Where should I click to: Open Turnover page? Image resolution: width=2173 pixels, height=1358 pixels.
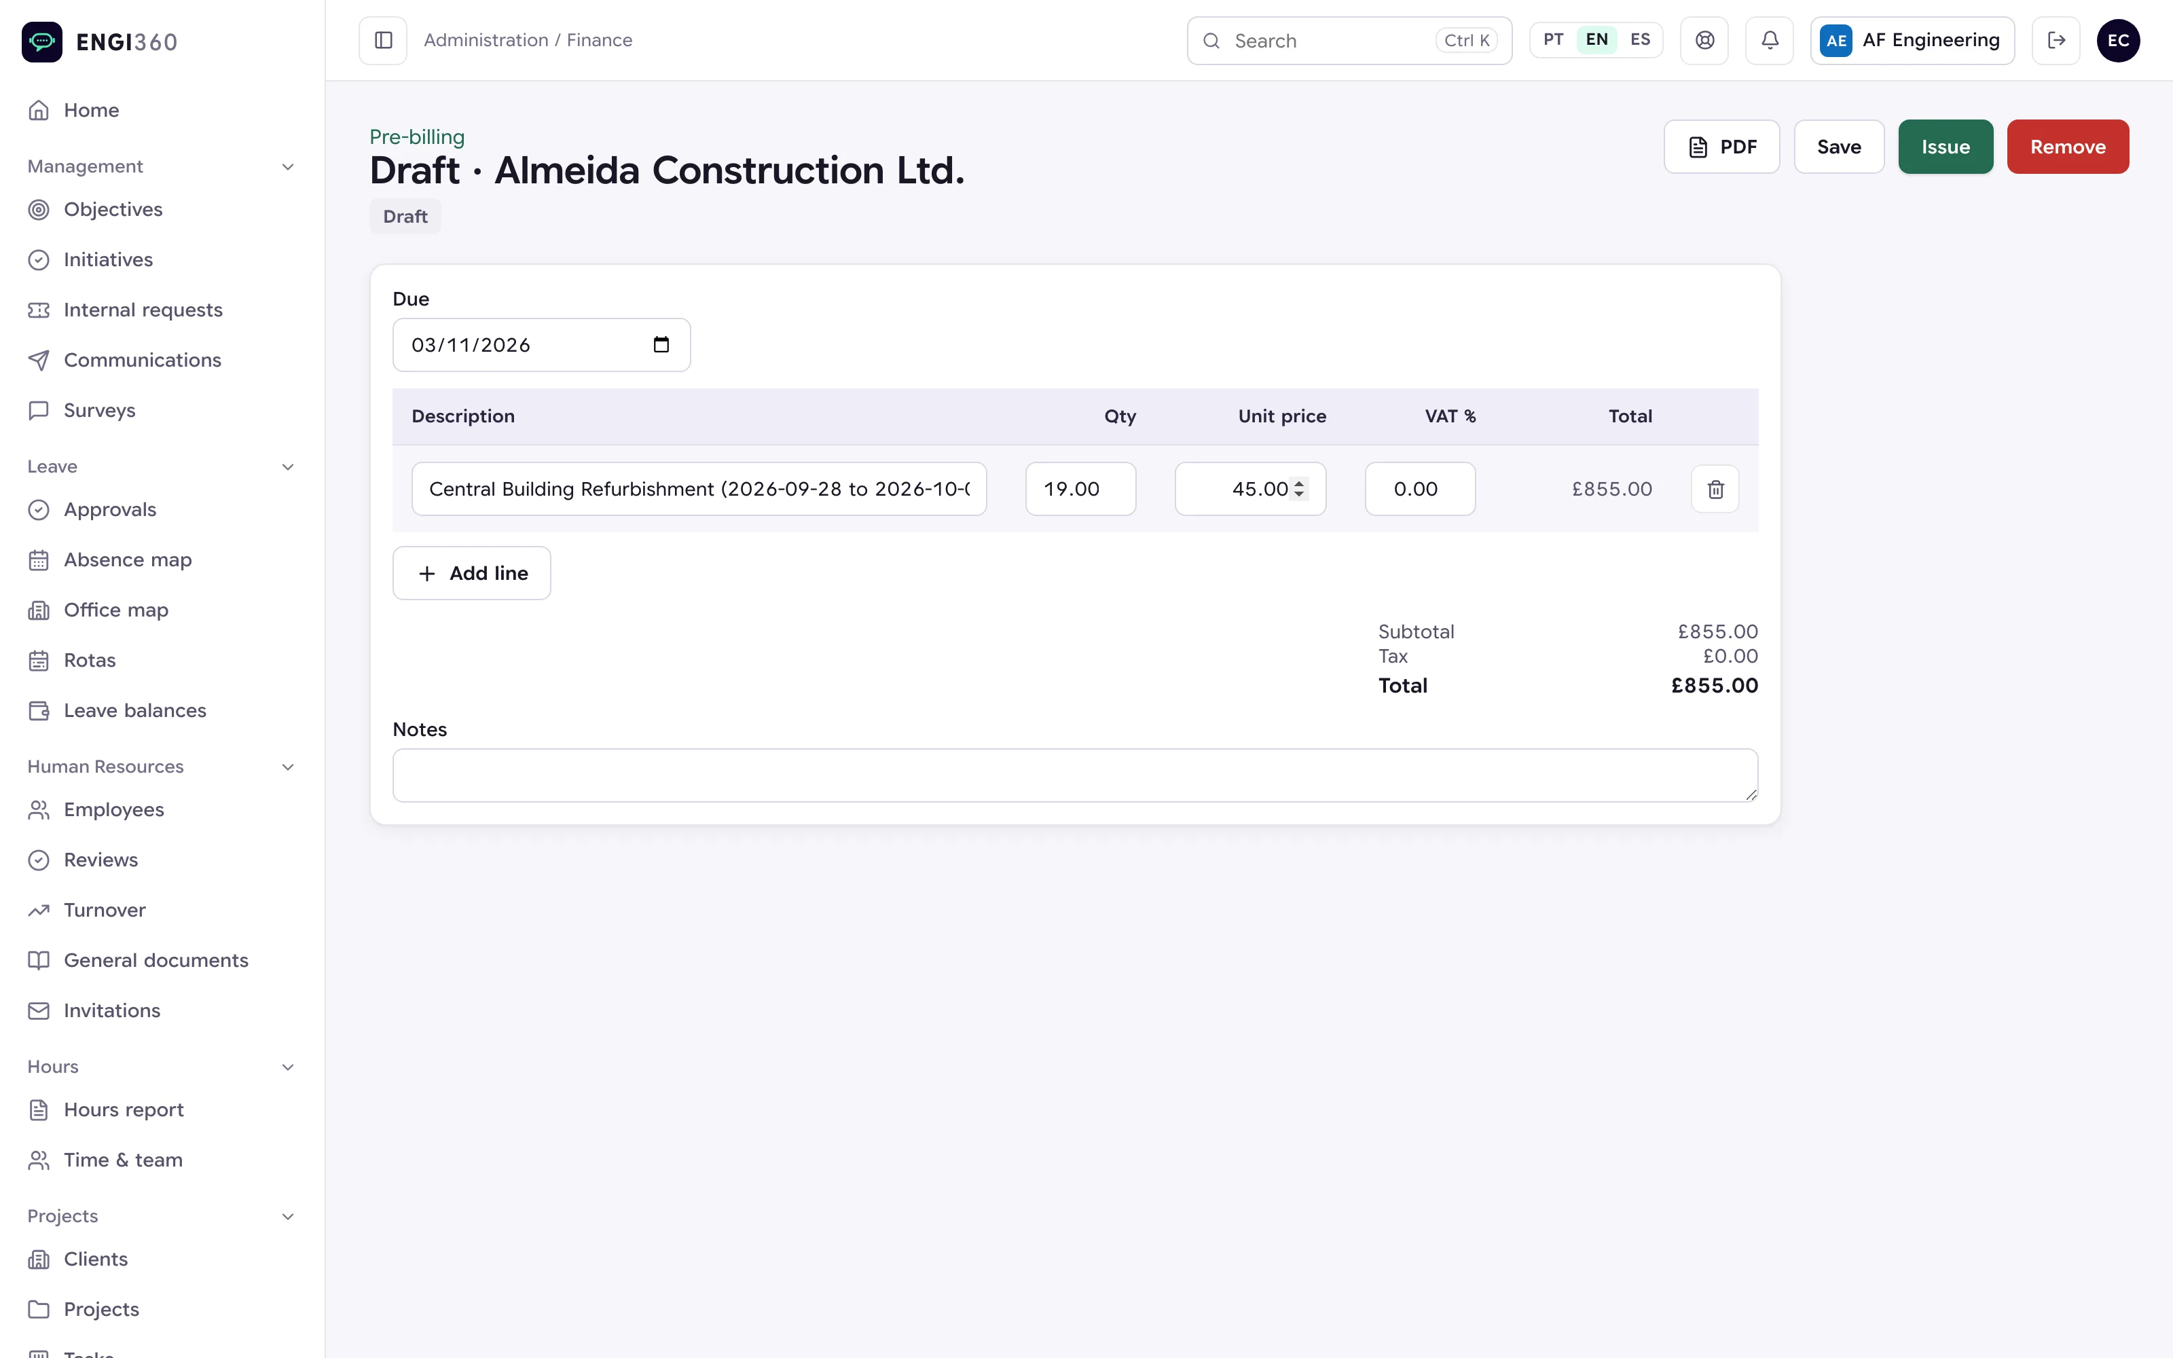tap(162, 910)
